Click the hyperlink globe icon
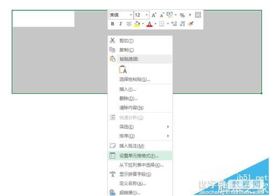The width and height of the screenshot is (270, 196). coord(112,192)
